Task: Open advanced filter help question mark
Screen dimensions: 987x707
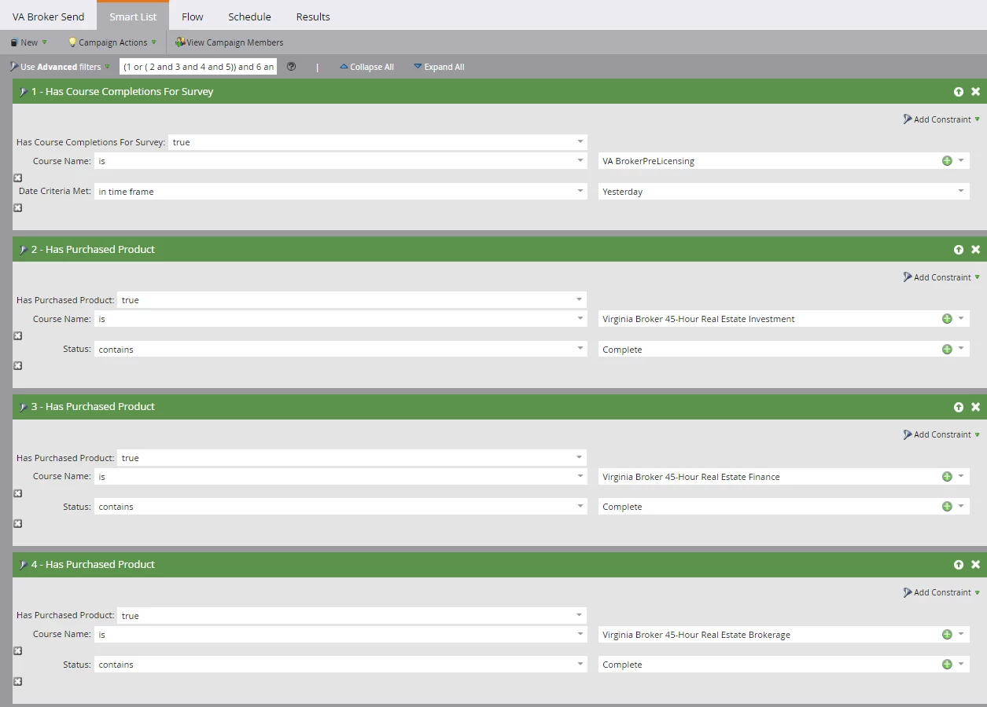Action: click(x=292, y=67)
